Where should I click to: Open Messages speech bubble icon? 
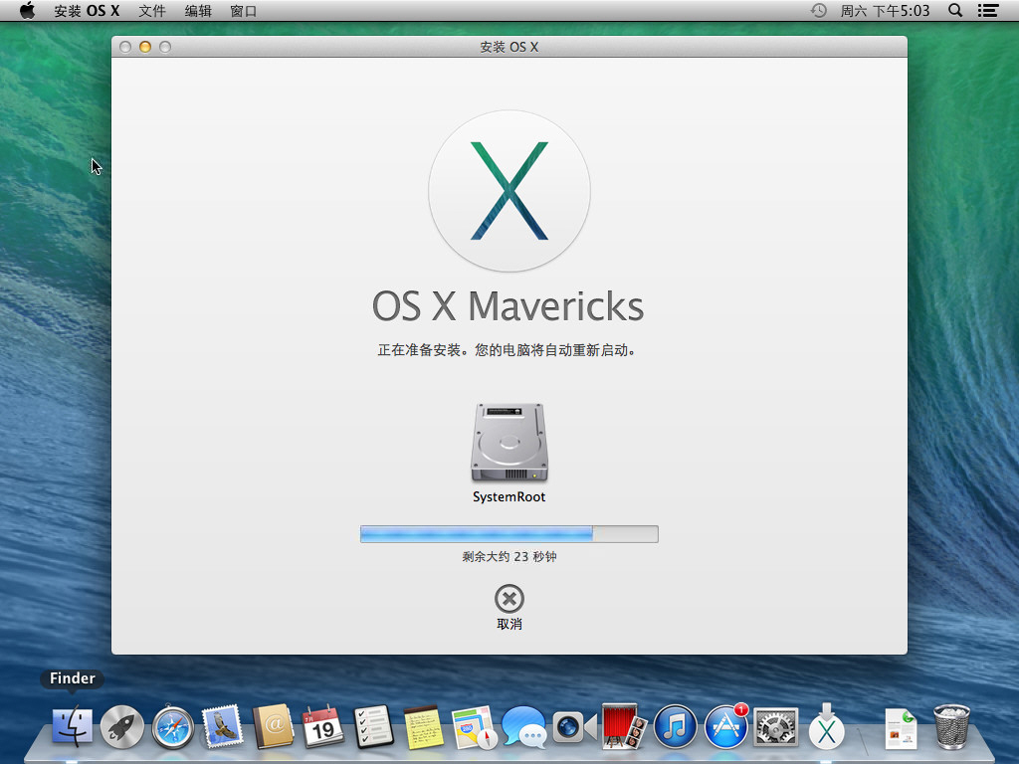tap(523, 726)
